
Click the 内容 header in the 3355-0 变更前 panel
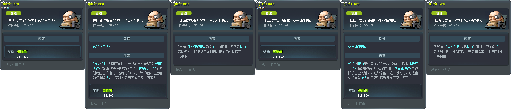point(42,39)
